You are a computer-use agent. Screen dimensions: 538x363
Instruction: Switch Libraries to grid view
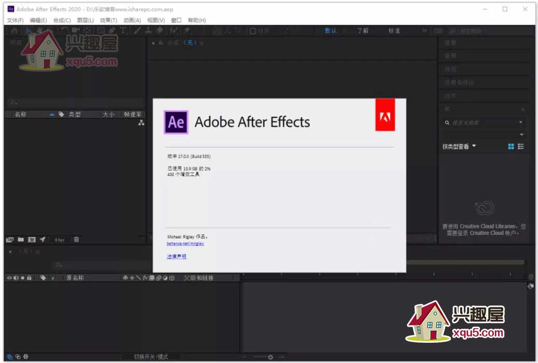point(511,147)
